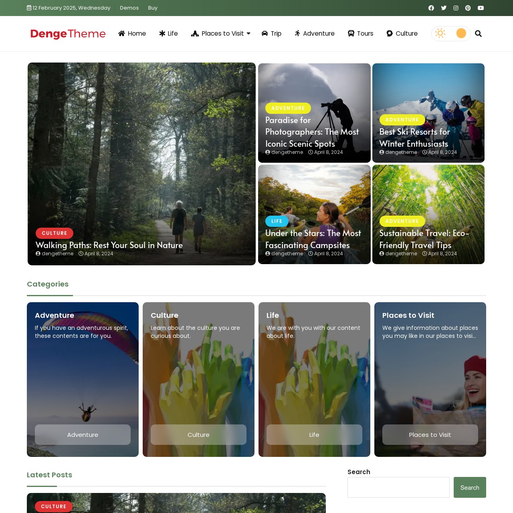Click the badge icon beside Culture

pos(390,34)
